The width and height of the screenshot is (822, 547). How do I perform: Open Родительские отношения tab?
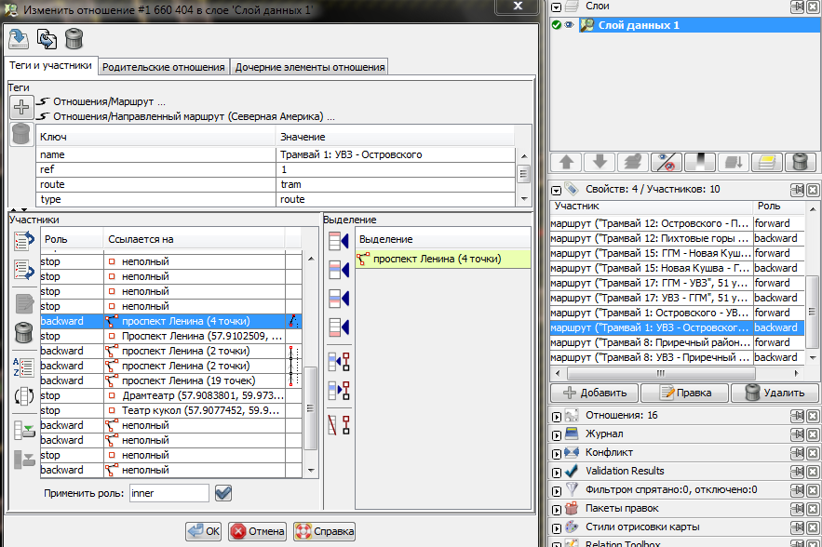pos(164,67)
